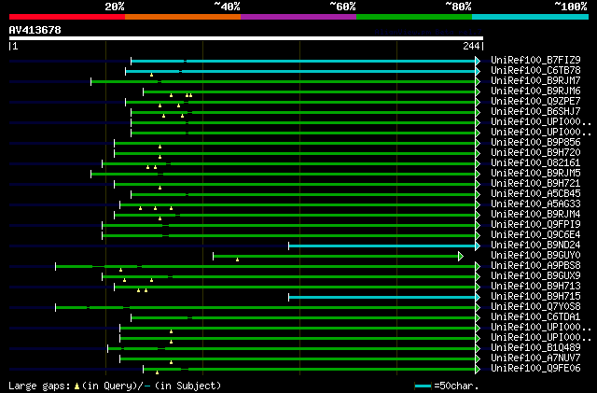This screenshot has width=597, height=393.
Task: Click the UniRef100_B9H713 hit name
Action: (x=535, y=287)
